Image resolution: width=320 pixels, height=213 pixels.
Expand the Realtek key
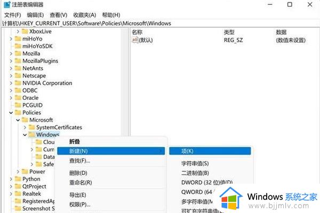[x=11, y=194]
